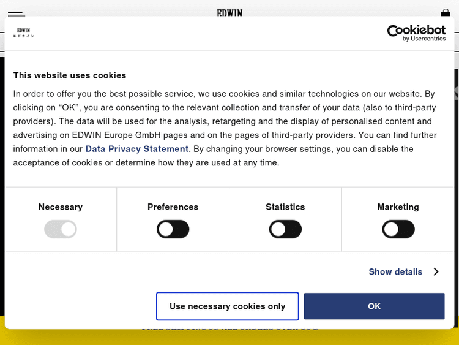
Task: Click Use necessary cookies only button
Action: tap(227, 306)
